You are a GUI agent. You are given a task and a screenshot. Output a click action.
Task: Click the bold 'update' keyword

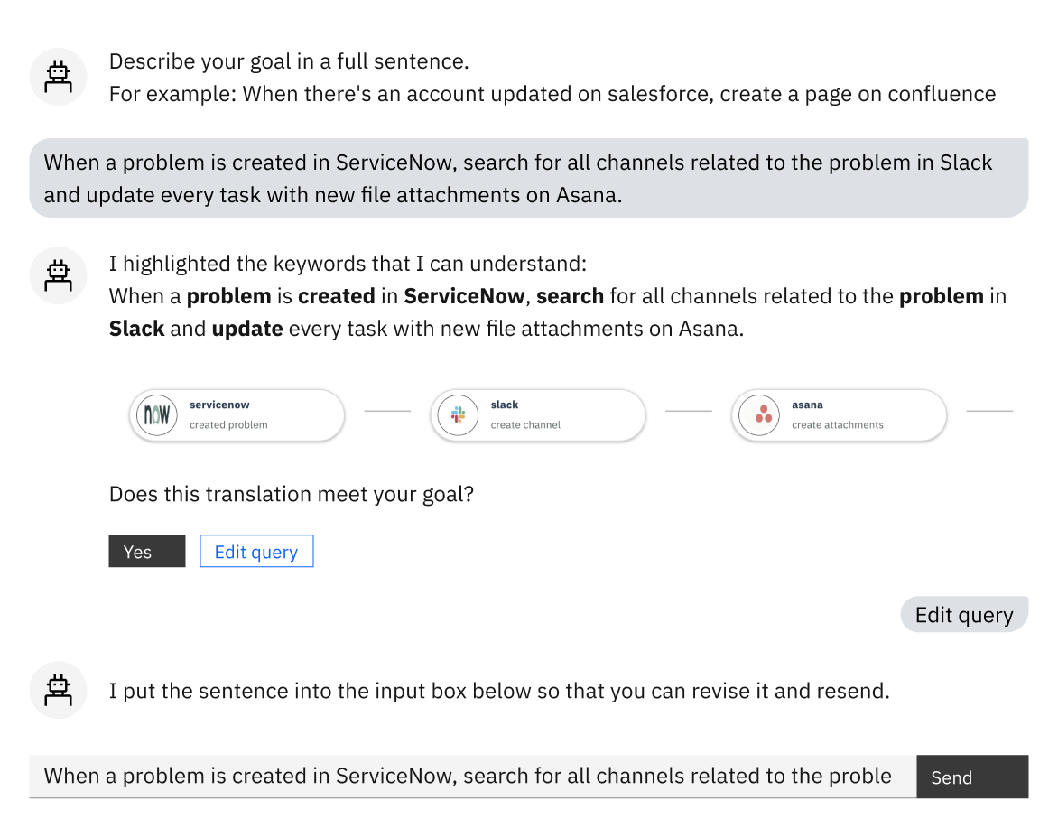coord(247,329)
